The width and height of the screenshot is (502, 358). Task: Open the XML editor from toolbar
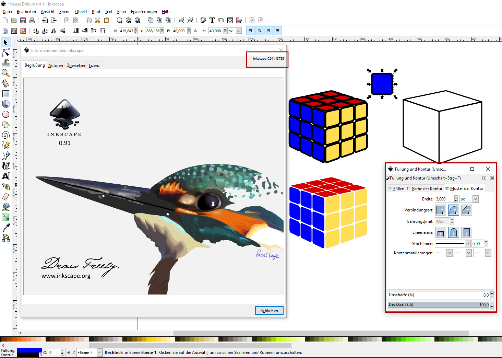230,21
